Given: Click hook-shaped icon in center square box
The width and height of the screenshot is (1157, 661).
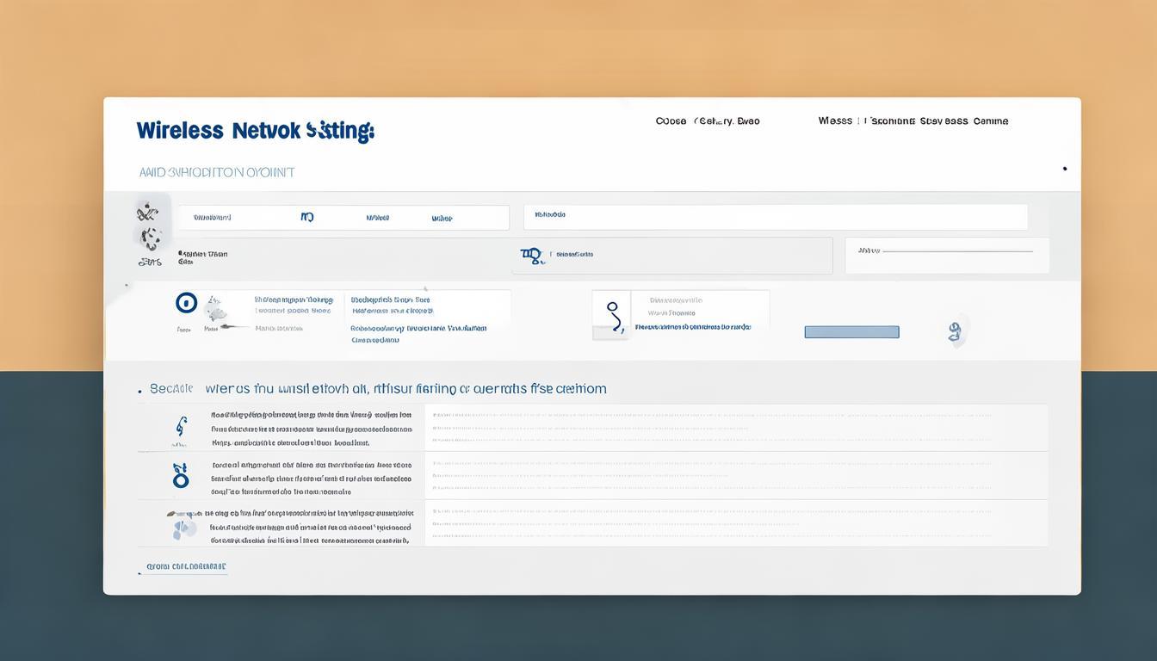Looking at the screenshot, I should [612, 316].
